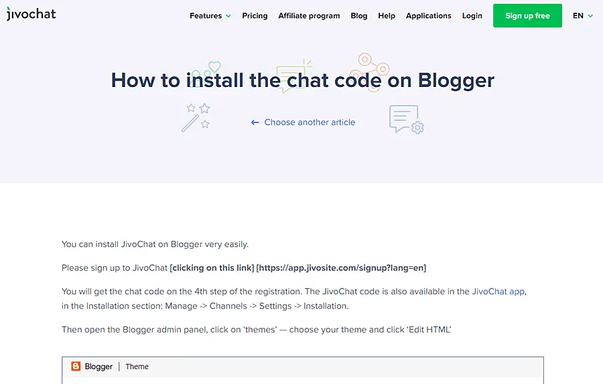Go to Affiliate program page
This screenshot has height=384, width=603.
309,15
